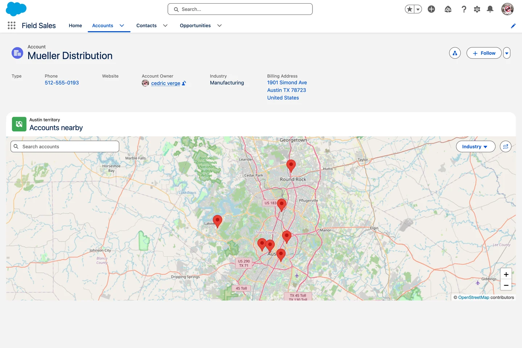Viewport: 522px width, 348px height.
Task: Open the billing address 1901 Simond Ave
Action: [x=287, y=90]
